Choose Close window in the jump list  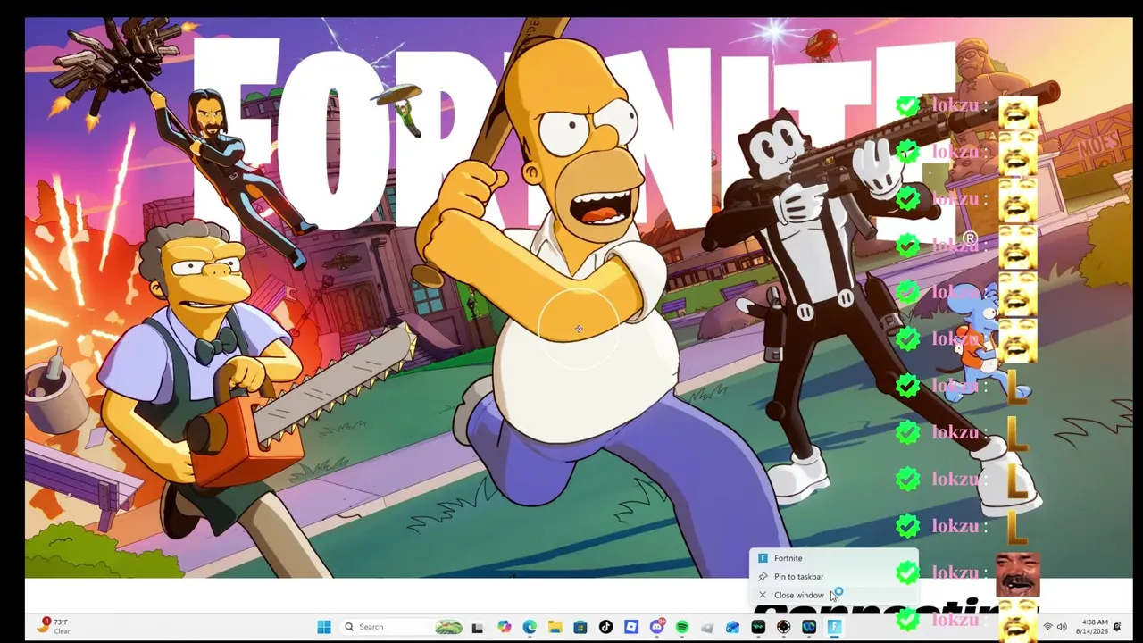coord(833,595)
